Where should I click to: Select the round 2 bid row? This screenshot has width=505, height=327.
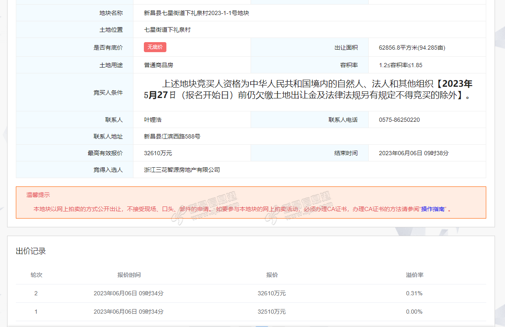pyautogui.click(x=251, y=293)
